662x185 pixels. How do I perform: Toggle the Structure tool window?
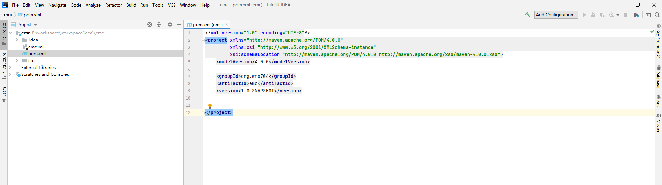(4, 65)
